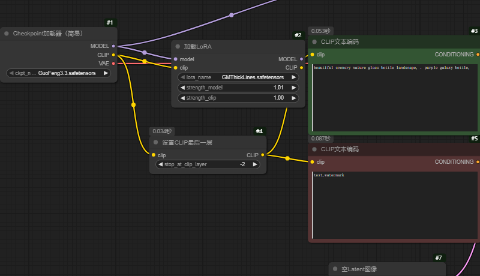
Task: Click the negative prompt text box with 'text, watermark'
Action: 394,204
